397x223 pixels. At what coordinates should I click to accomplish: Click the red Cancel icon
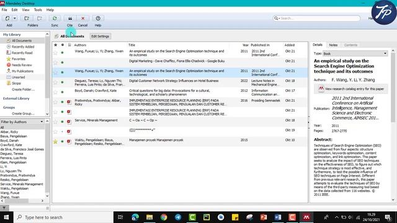83,18
